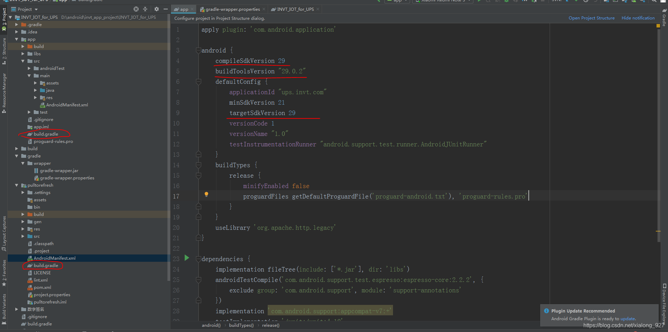The height and width of the screenshot is (332, 668).
Task: Expand the libs folder in Project tree
Action: (x=23, y=54)
